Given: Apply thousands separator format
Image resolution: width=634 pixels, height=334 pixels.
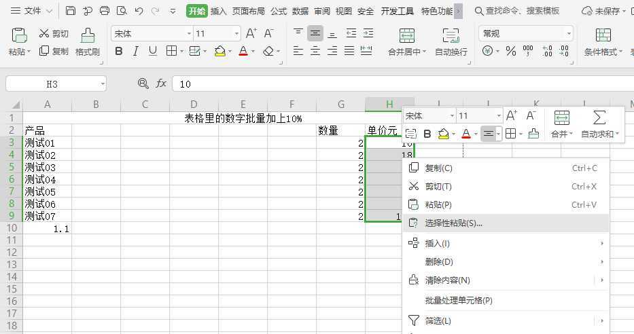Looking at the screenshot, I should click(528, 51).
